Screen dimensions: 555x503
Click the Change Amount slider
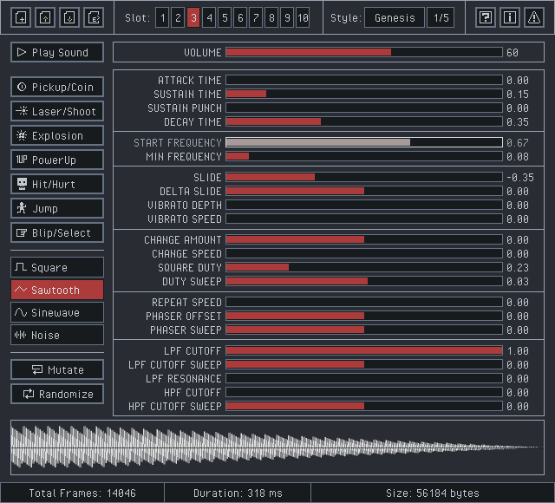[x=364, y=239]
